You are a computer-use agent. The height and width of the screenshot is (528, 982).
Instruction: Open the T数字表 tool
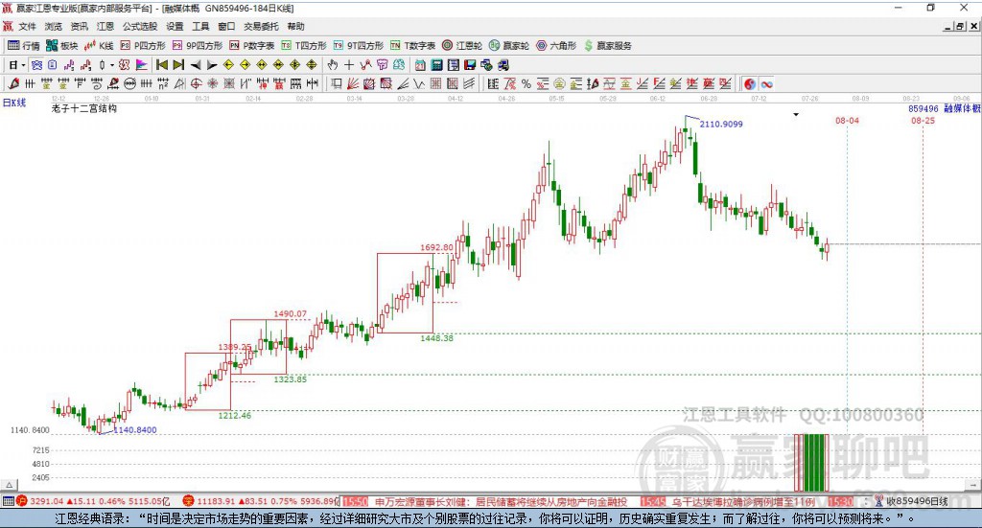pos(412,46)
